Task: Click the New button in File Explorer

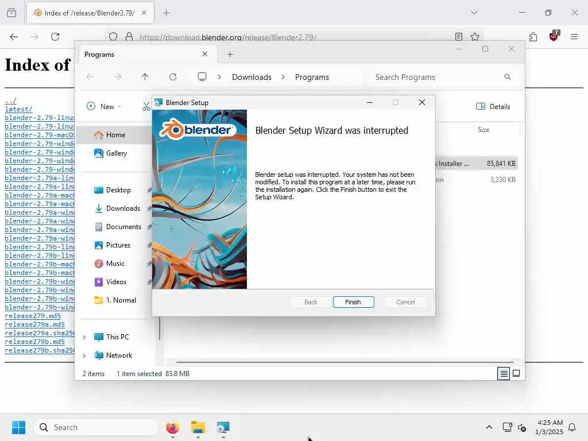Action: (104, 106)
